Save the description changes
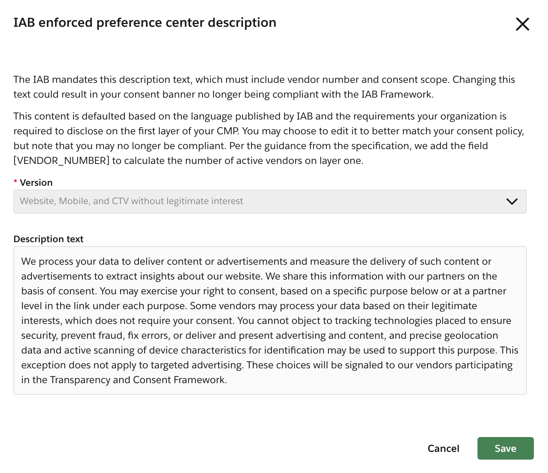 (505, 448)
